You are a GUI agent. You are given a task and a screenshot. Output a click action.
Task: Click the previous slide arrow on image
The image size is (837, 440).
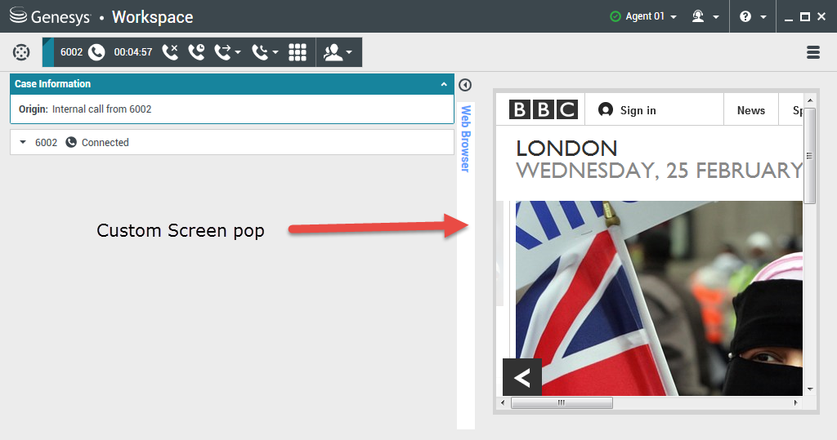522,378
